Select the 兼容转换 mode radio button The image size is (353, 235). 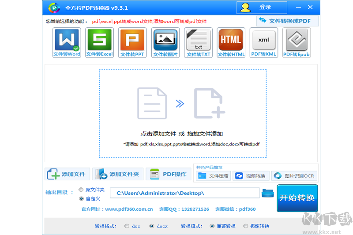pyautogui.click(x=212, y=226)
